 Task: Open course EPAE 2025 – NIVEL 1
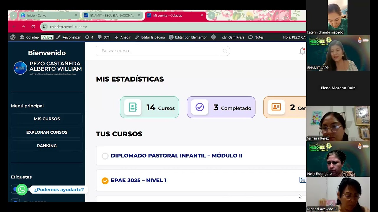tap(139, 180)
